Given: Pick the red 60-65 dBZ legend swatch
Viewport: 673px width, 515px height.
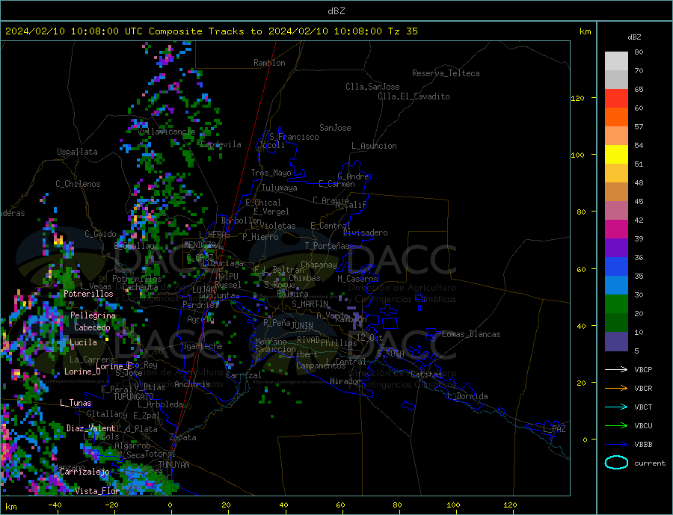Looking at the screenshot, I should tap(616, 98).
